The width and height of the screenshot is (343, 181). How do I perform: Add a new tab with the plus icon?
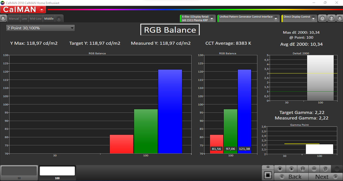59,19
